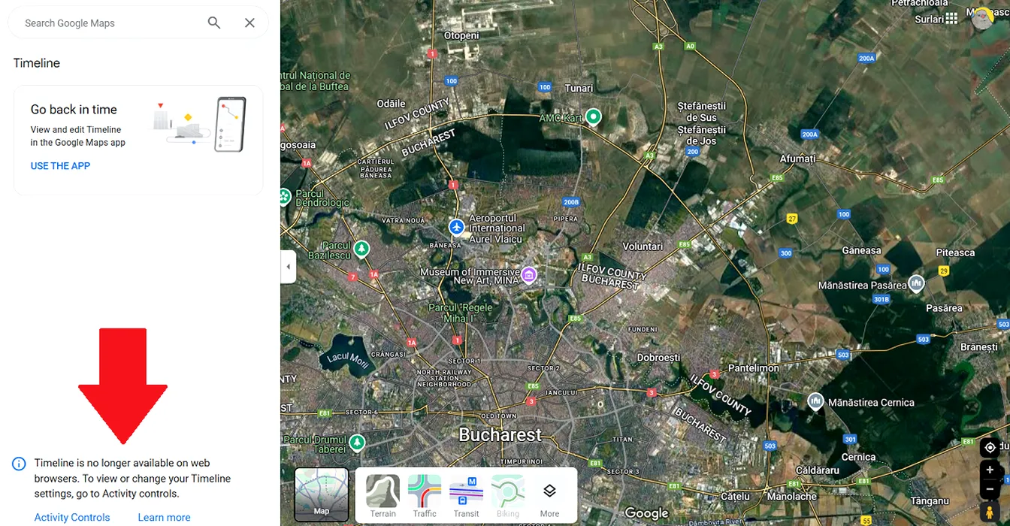
Task: Show my location button
Action: [x=990, y=448]
